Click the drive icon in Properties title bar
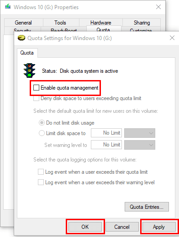 pyautogui.click(x=8, y=7)
